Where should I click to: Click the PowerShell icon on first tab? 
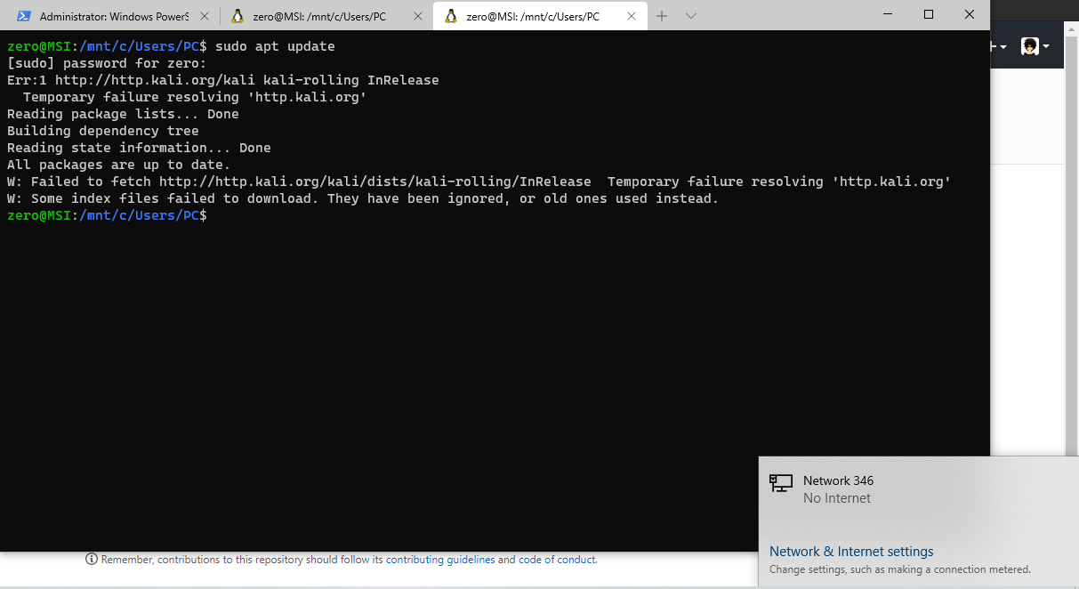[x=24, y=16]
